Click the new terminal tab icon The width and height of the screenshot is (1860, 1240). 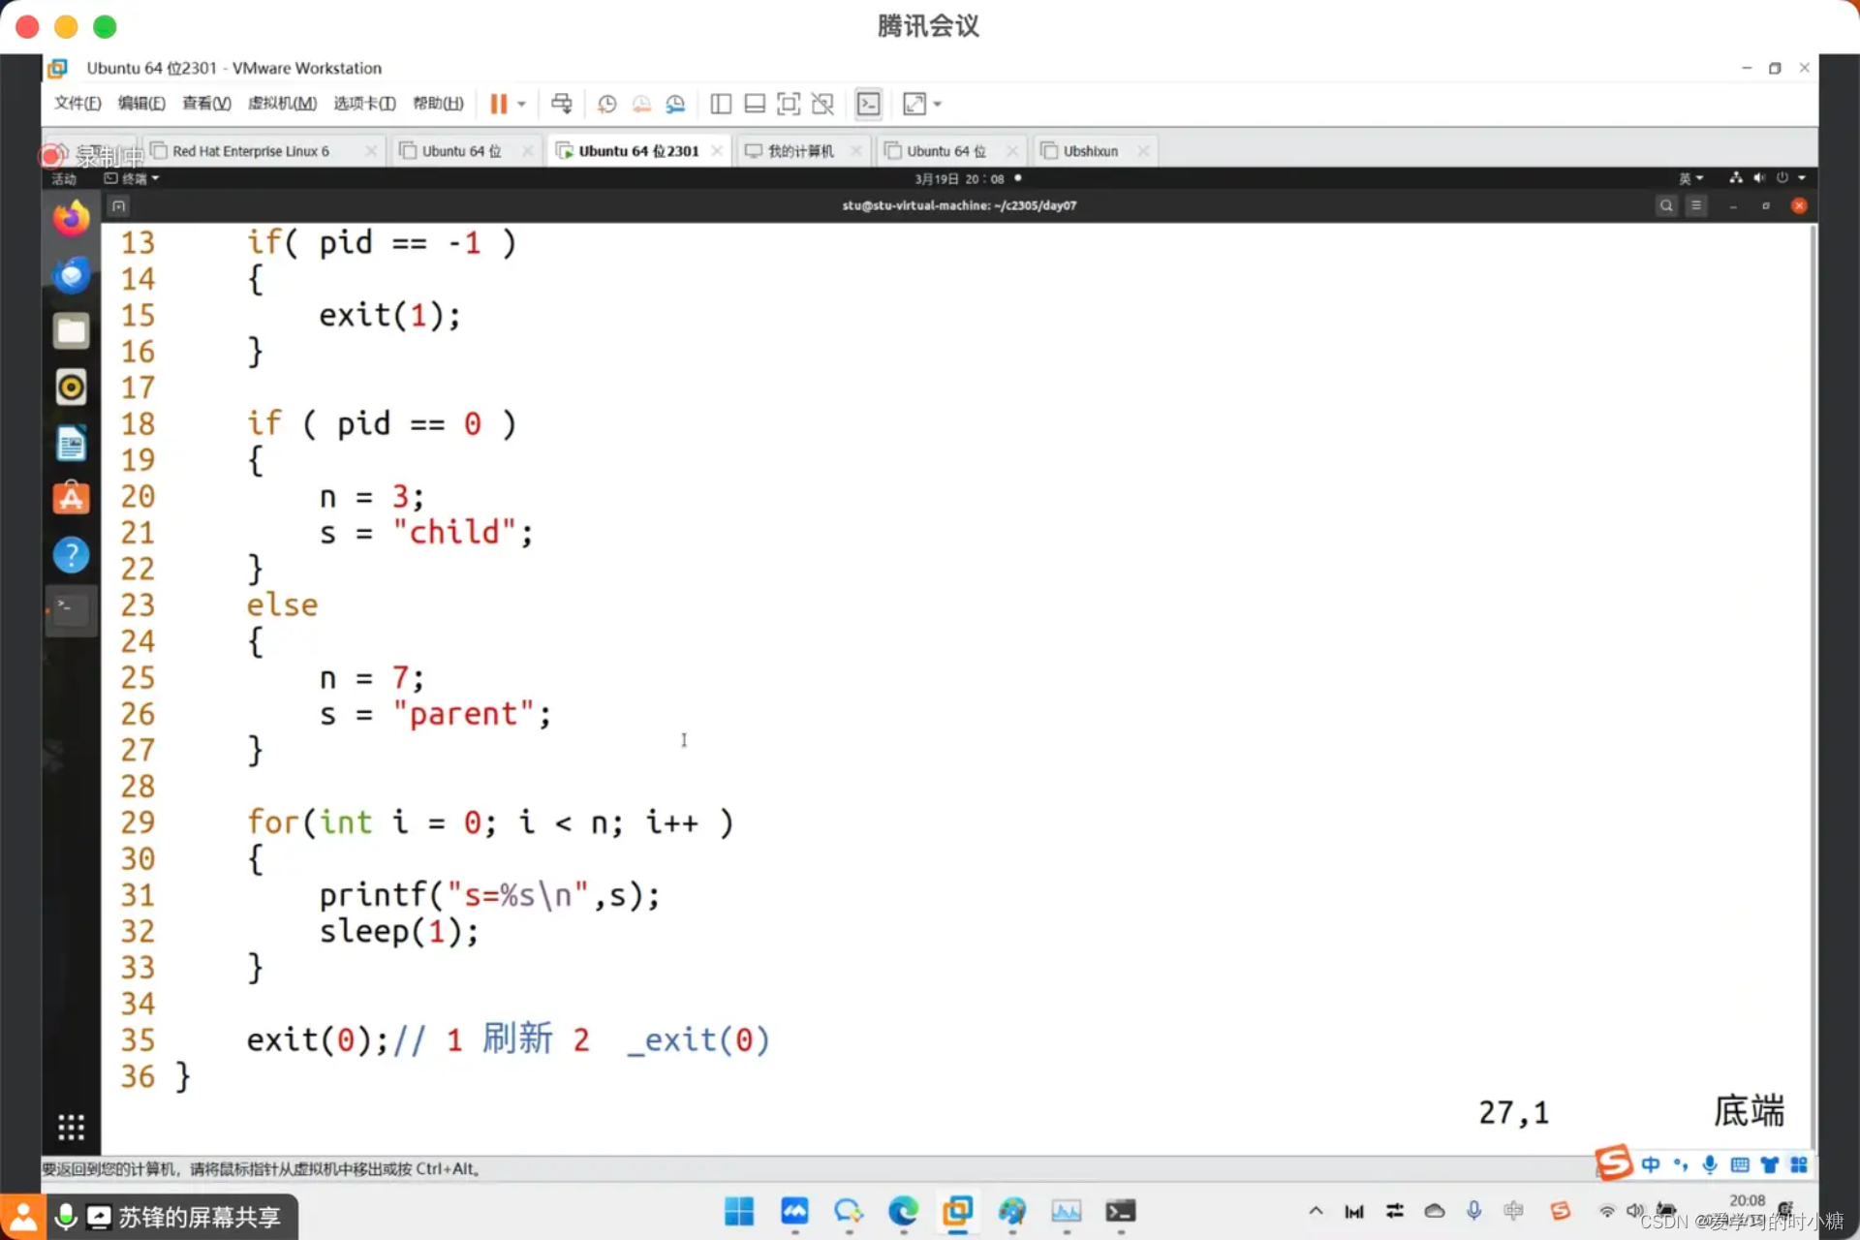[x=118, y=205]
